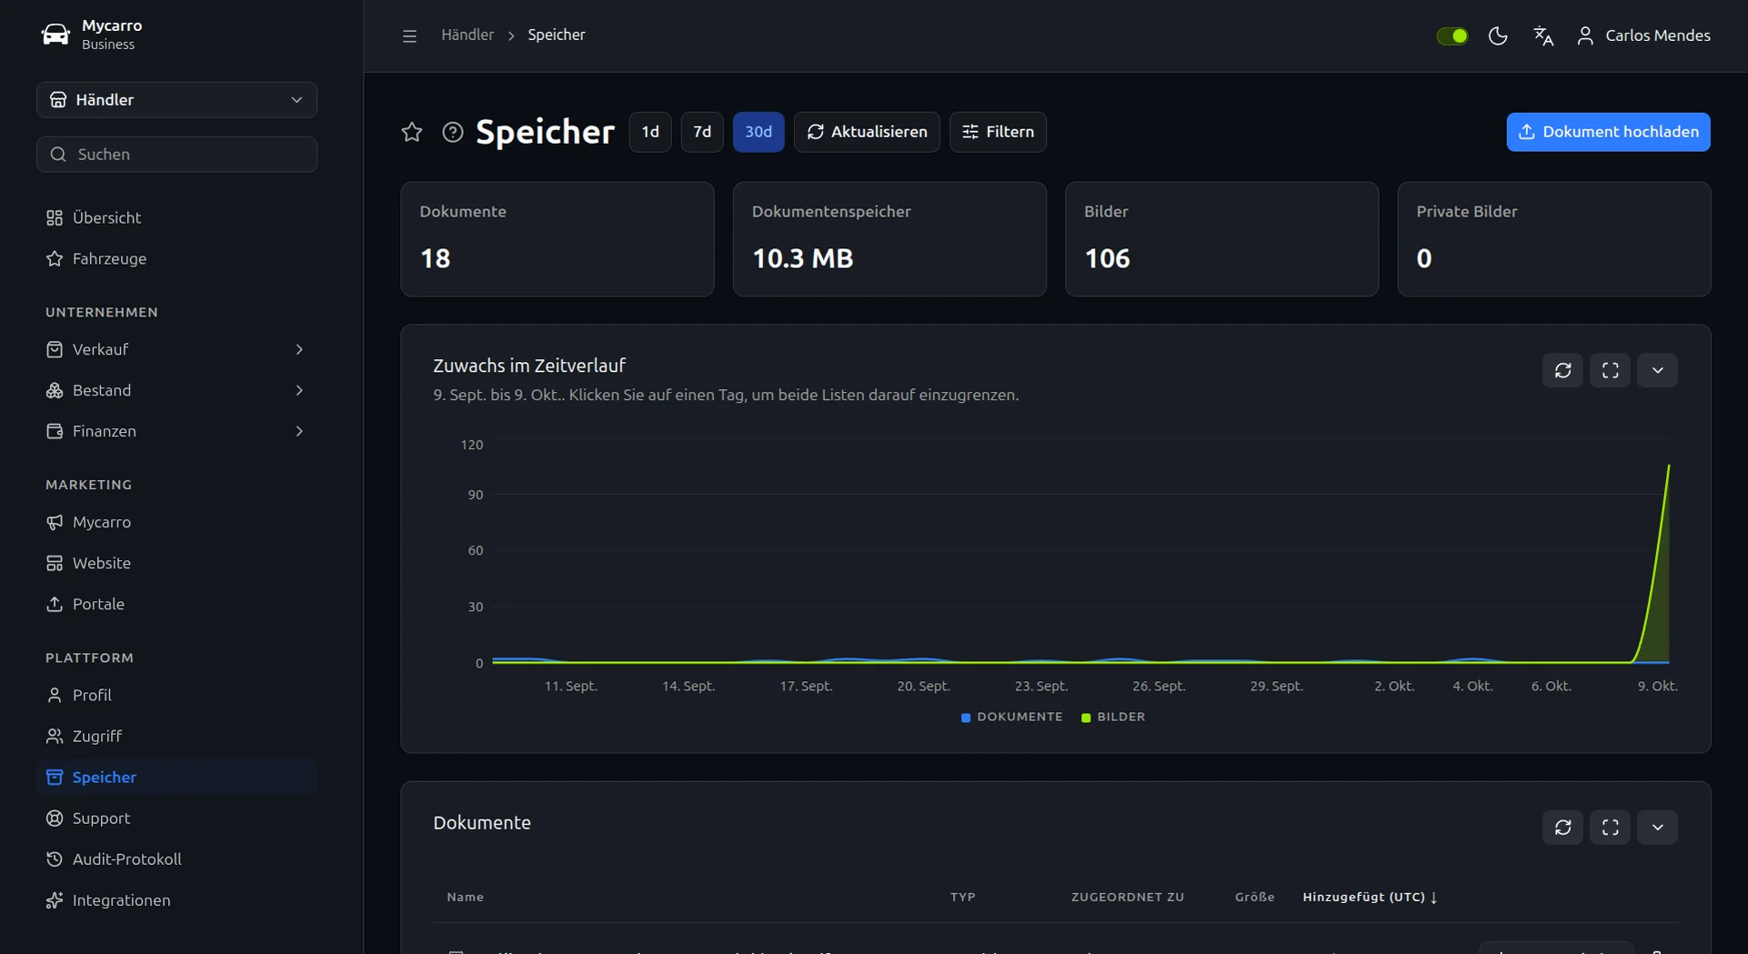Viewport: 1748px width, 954px height.
Task: Click the Aktualisieren button
Action: [x=867, y=132]
